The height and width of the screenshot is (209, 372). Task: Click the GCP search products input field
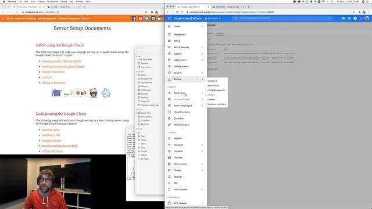click(282, 18)
